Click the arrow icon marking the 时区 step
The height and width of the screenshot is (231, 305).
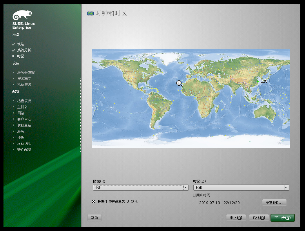pyautogui.click(x=13, y=56)
